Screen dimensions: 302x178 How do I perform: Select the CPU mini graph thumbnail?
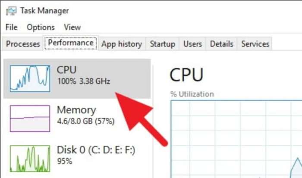tap(30, 78)
